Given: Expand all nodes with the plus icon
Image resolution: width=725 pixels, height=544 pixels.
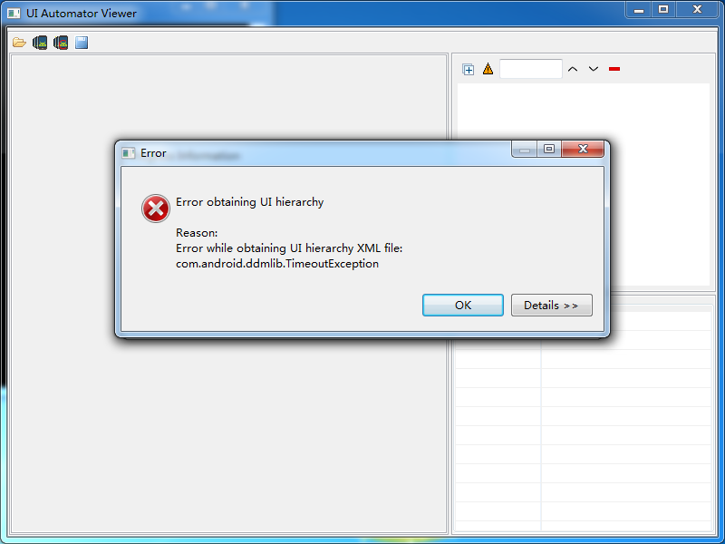Looking at the screenshot, I should tap(468, 70).
